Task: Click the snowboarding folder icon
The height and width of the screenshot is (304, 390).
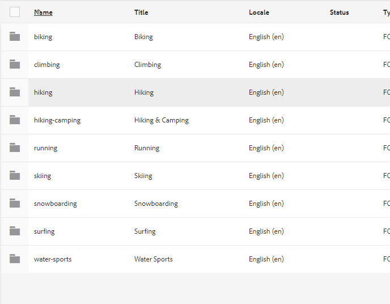Action: (x=15, y=204)
